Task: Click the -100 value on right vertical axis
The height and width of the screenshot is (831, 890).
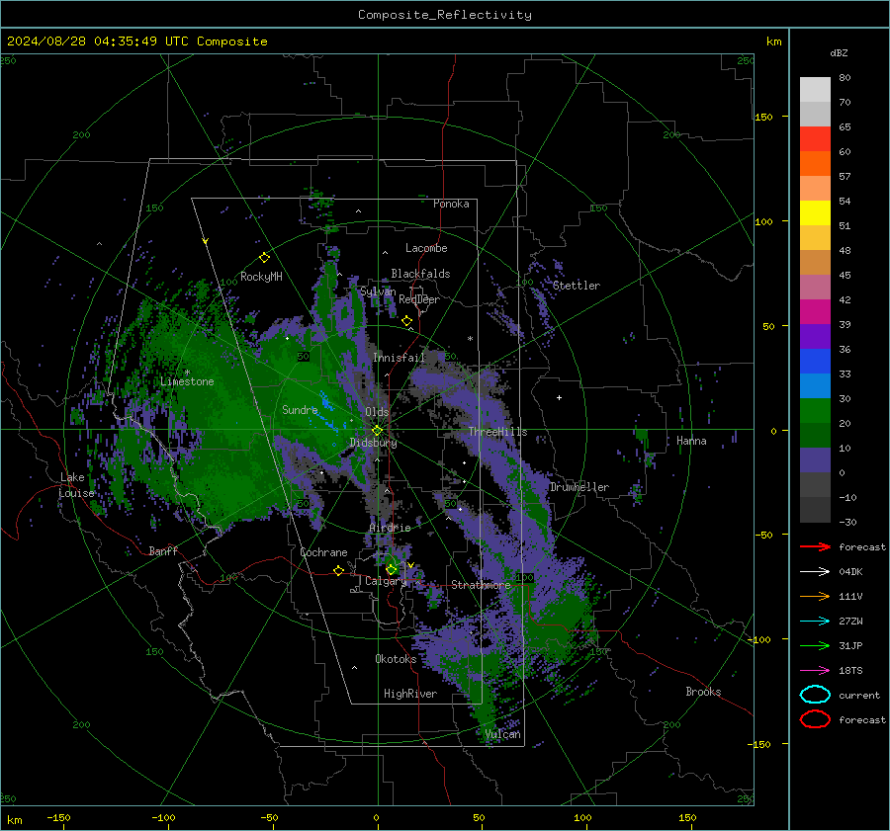Action: click(x=759, y=639)
